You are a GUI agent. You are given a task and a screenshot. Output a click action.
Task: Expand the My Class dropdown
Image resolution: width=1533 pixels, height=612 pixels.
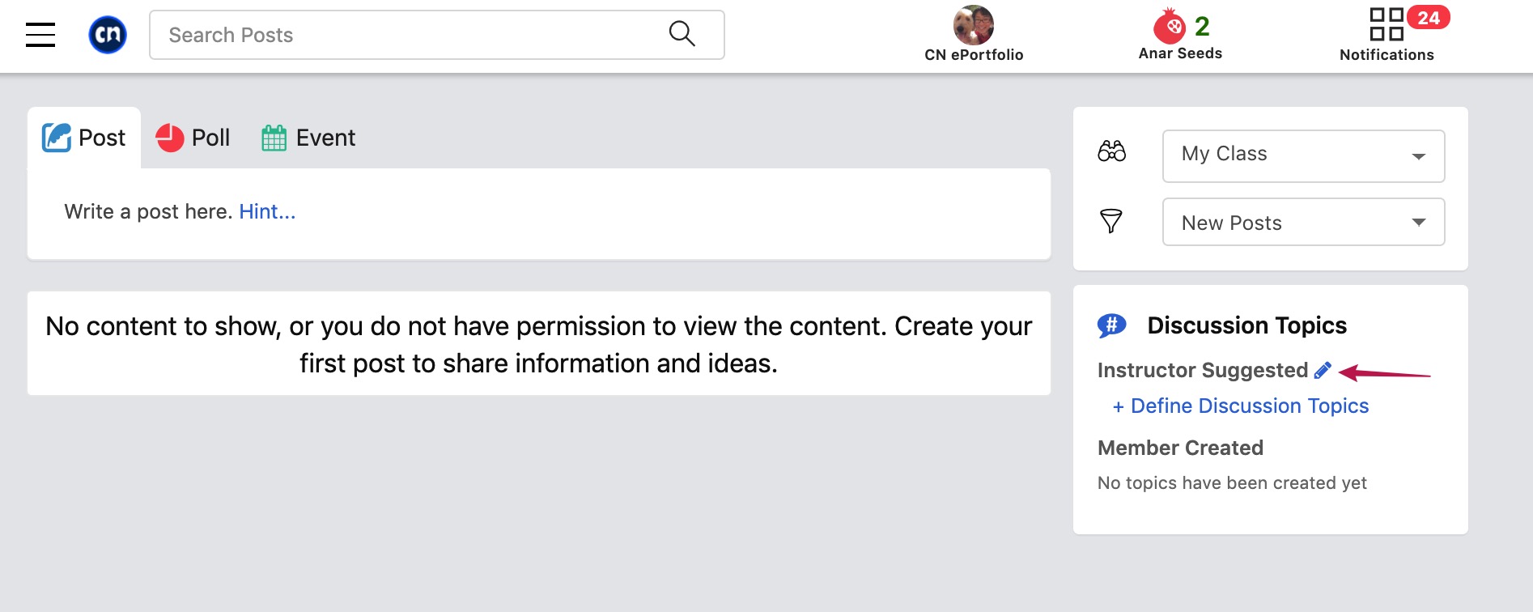tap(1303, 155)
